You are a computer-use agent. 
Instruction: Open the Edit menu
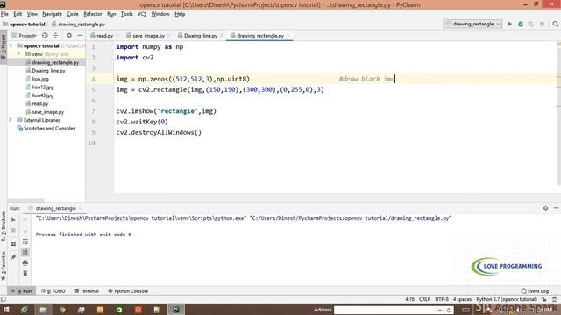[18, 14]
